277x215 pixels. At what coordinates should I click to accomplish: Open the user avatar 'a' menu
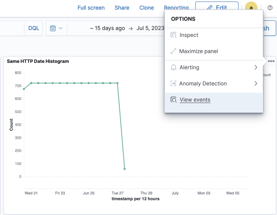pyautogui.click(x=251, y=6)
